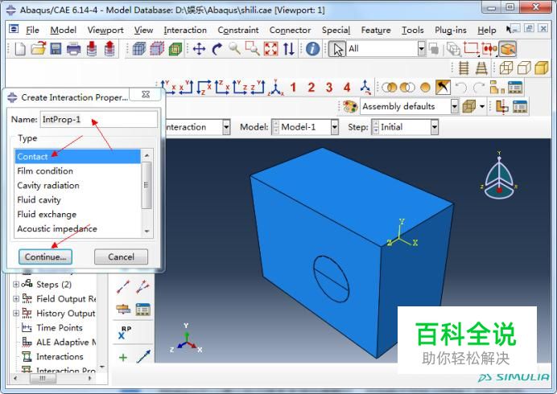Apply saved view number 2
Viewport: 557px width, 394px height.
[312, 88]
